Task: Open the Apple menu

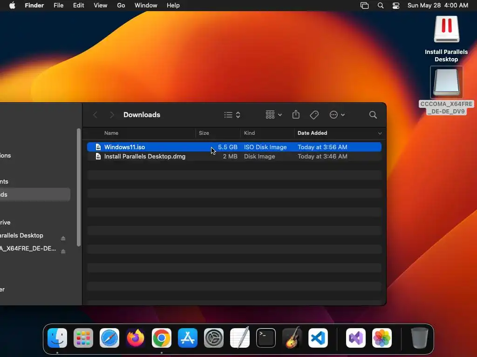Action: [12, 6]
